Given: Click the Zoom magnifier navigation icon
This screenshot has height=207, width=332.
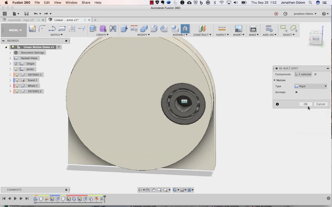Looking at the screenshot, I should (x=159, y=190).
